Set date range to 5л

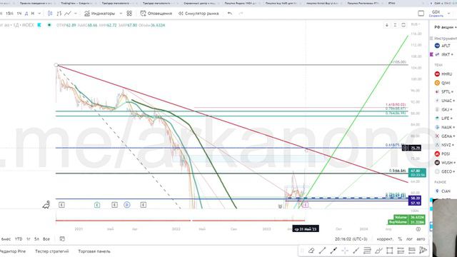36,239
